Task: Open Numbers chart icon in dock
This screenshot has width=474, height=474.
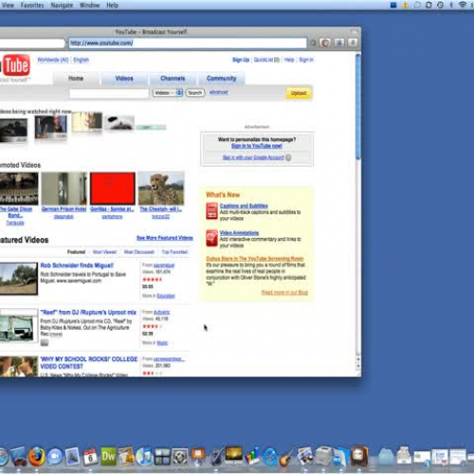Action: [252, 456]
